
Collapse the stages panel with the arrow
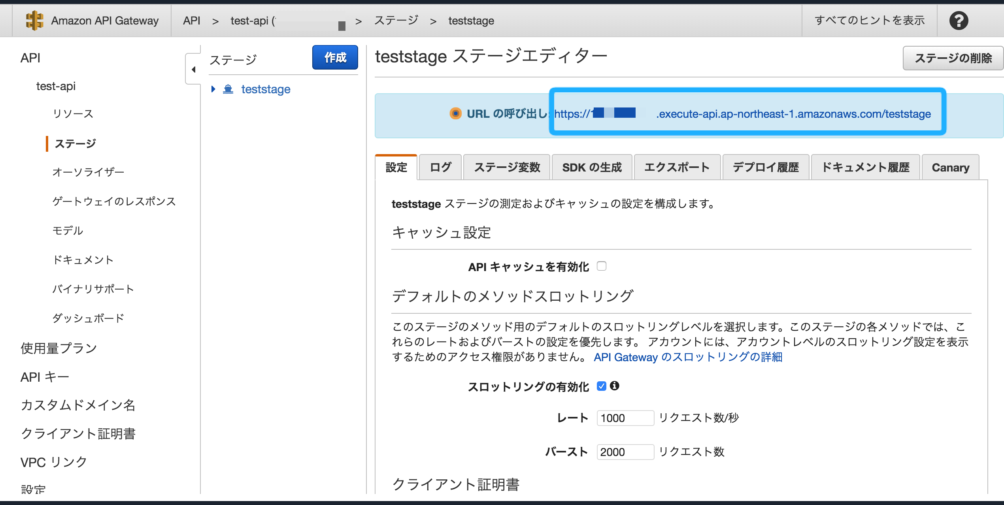[193, 70]
